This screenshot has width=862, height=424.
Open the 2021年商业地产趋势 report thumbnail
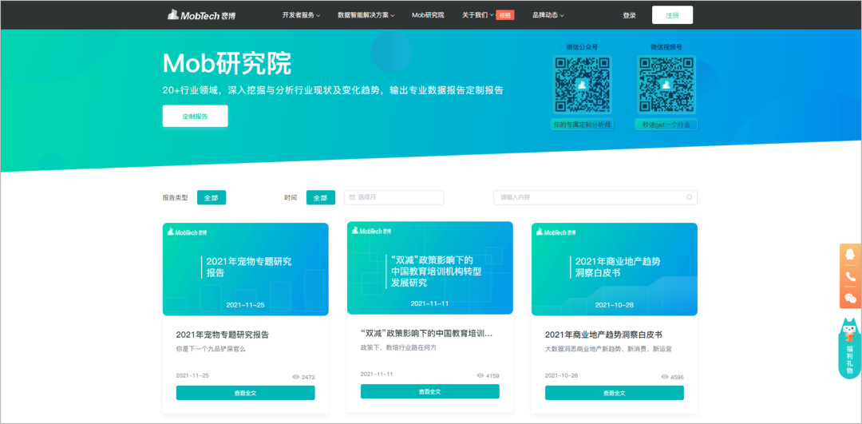click(x=614, y=269)
